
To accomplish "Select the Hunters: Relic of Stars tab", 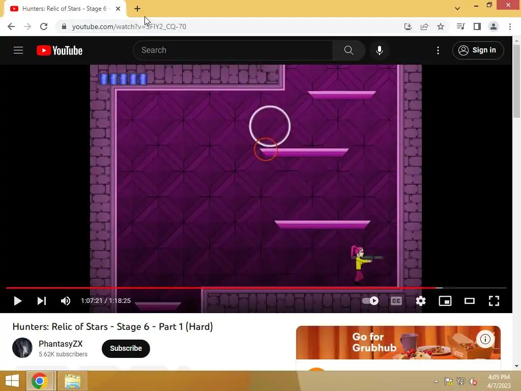I will pyautogui.click(x=65, y=9).
